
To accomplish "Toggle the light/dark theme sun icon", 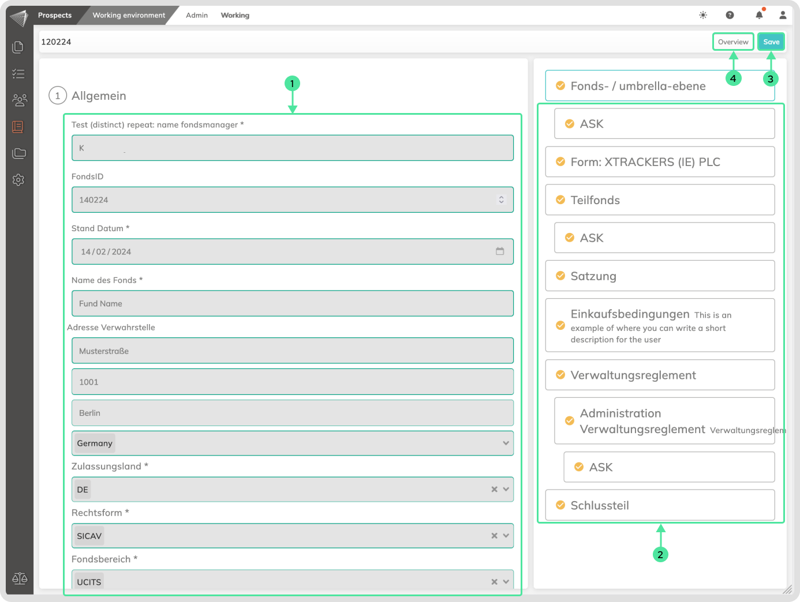I will pos(703,15).
